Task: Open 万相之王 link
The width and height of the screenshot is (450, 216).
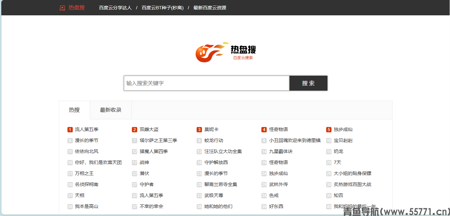Action: (x=84, y=173)
